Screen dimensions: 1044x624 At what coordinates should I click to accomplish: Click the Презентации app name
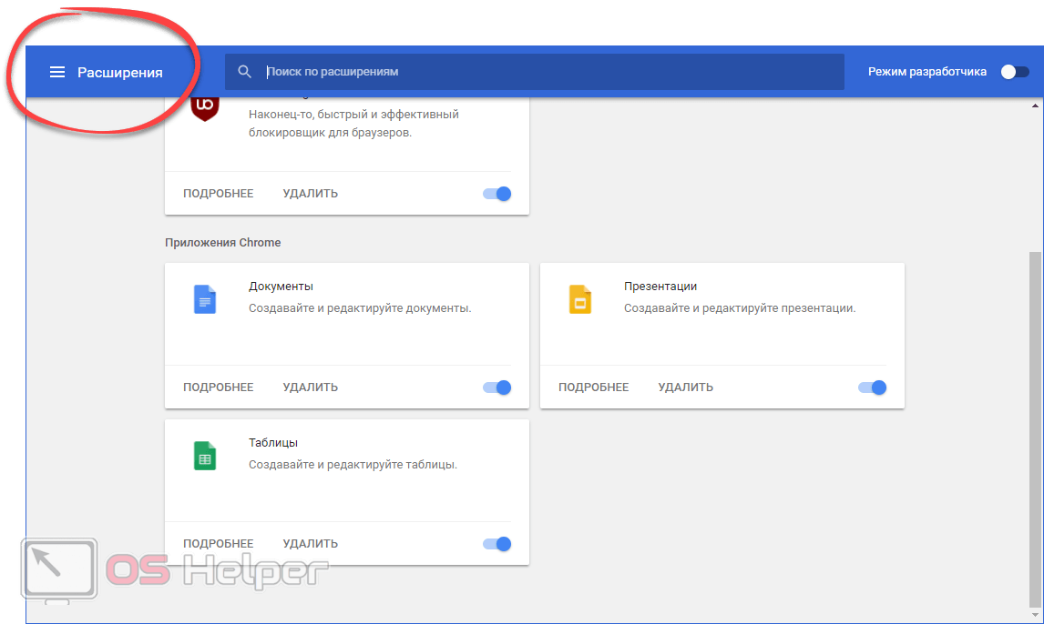click(660, 287)
